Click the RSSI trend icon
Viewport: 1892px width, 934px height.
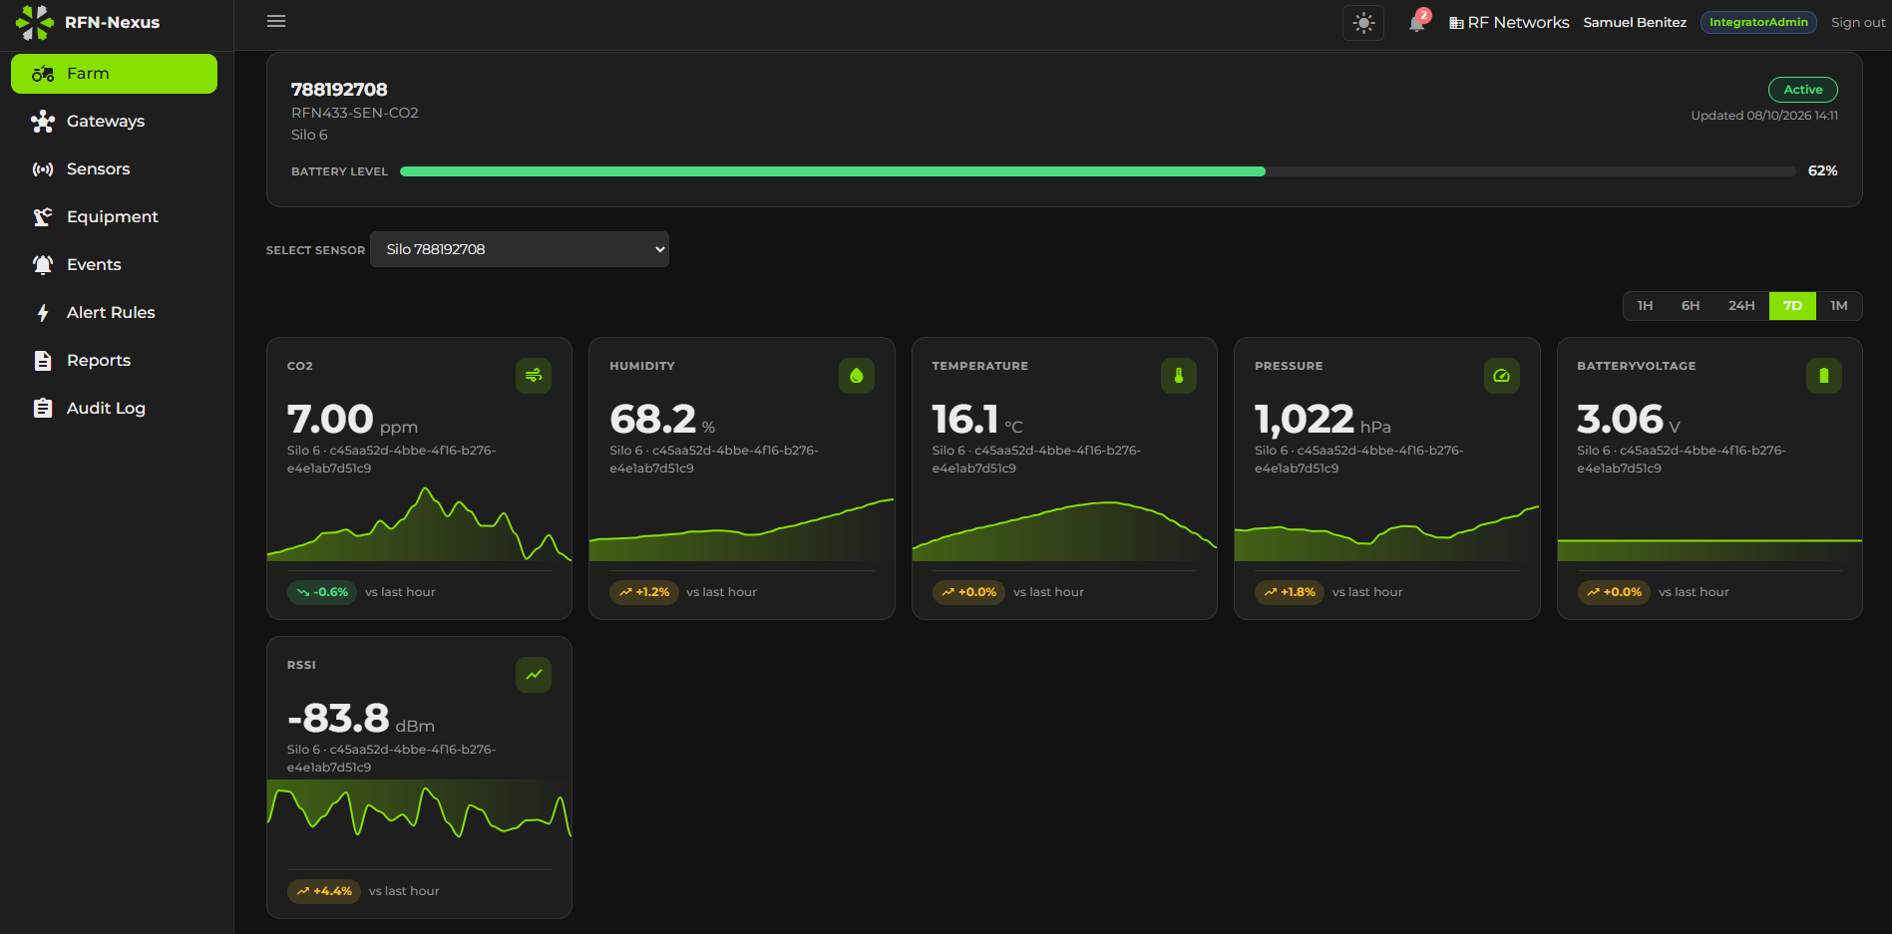point(534,675)
